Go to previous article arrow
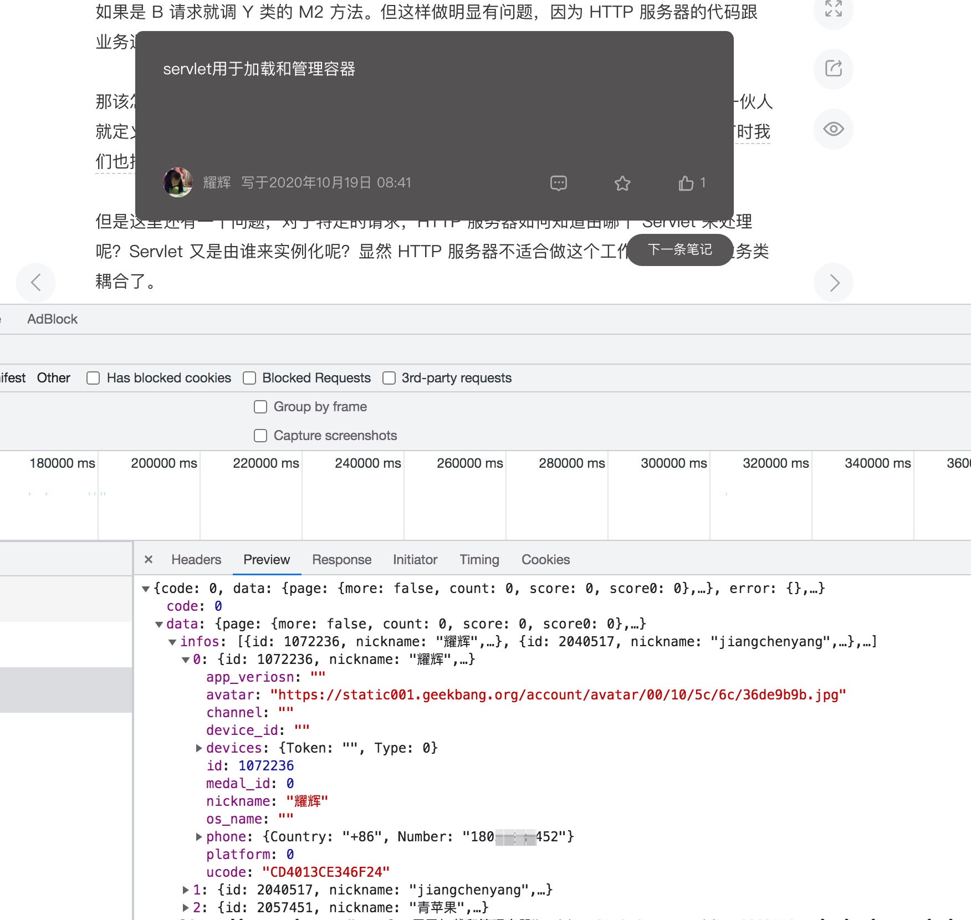 coord(36,283)
